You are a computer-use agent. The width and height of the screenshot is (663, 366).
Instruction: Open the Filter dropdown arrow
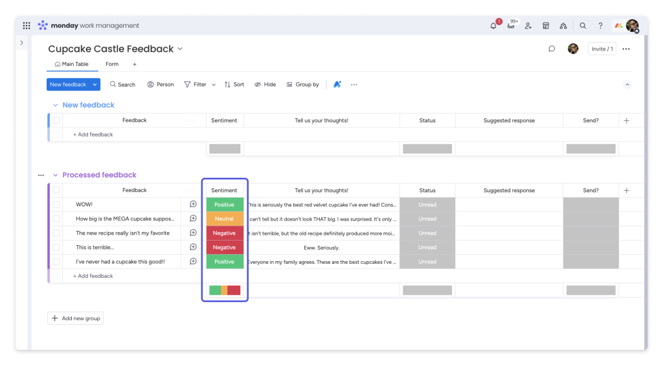click(x=214, y=85)
